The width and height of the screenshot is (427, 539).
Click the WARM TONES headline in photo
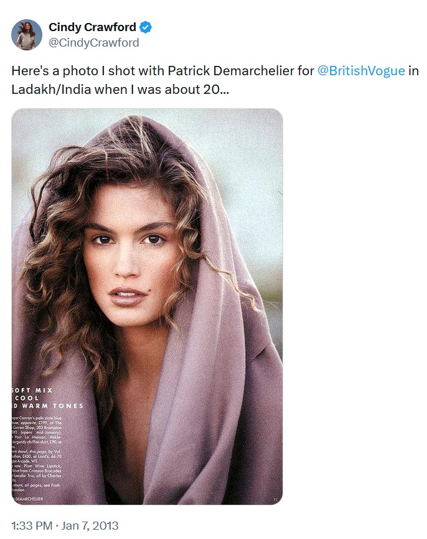pyautogui.click(x=53, y=405)
